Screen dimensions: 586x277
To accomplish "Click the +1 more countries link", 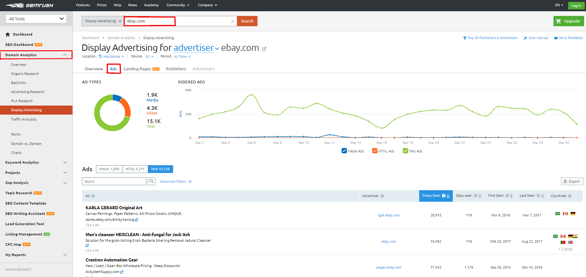I will point(565,249).
